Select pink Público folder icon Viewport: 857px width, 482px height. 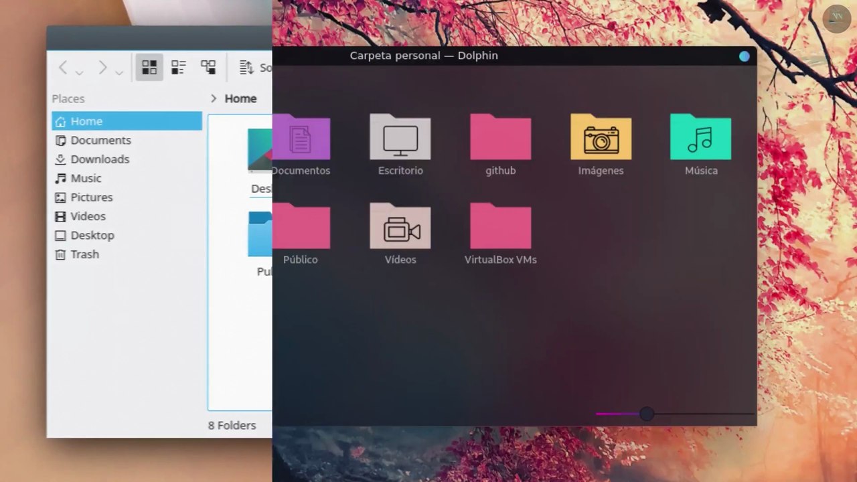click(x=301, y=226)
